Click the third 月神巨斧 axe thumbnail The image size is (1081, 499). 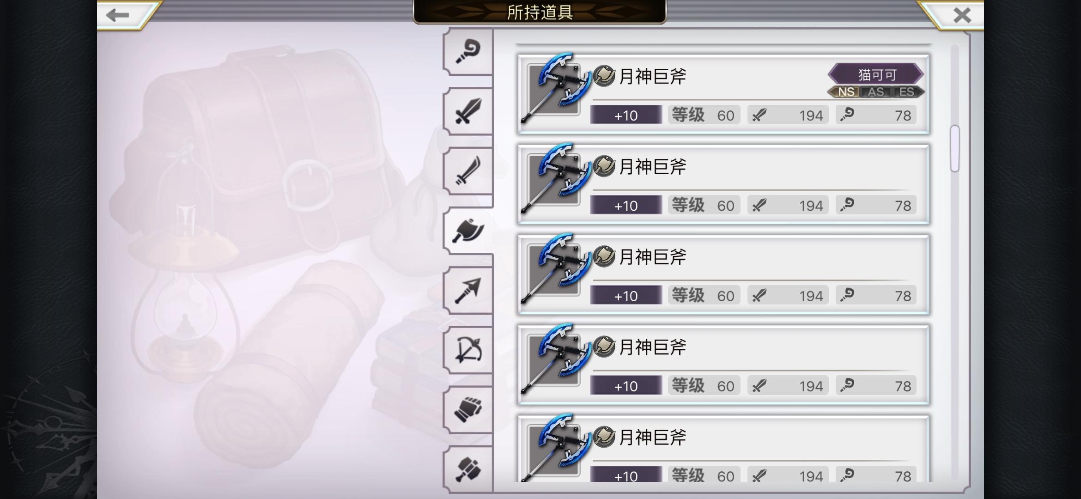coord(556,269)
